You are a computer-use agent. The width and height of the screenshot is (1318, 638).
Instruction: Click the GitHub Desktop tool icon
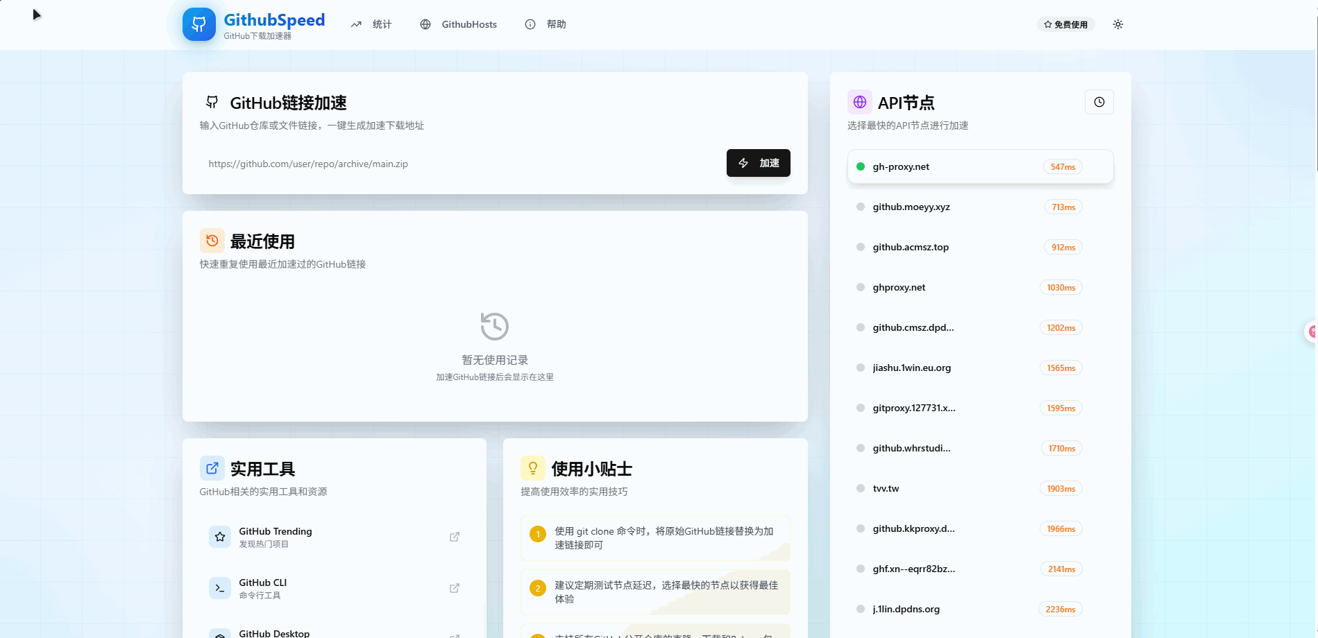point(220,634)
